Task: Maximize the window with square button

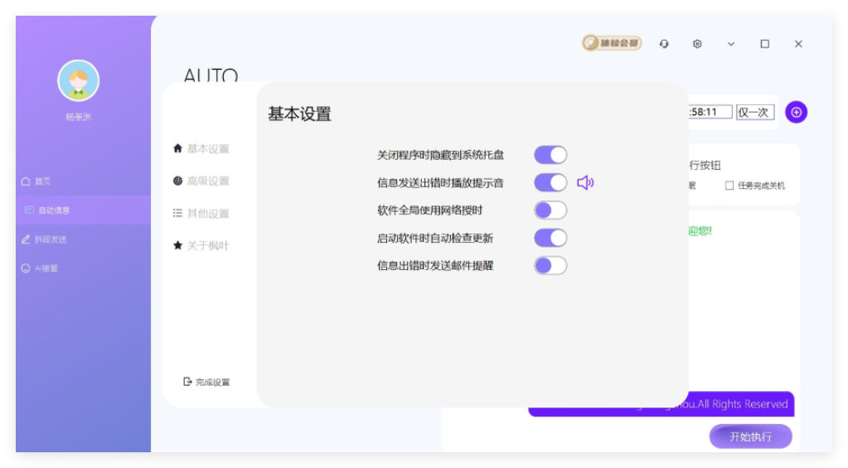Action: [765, 44]
